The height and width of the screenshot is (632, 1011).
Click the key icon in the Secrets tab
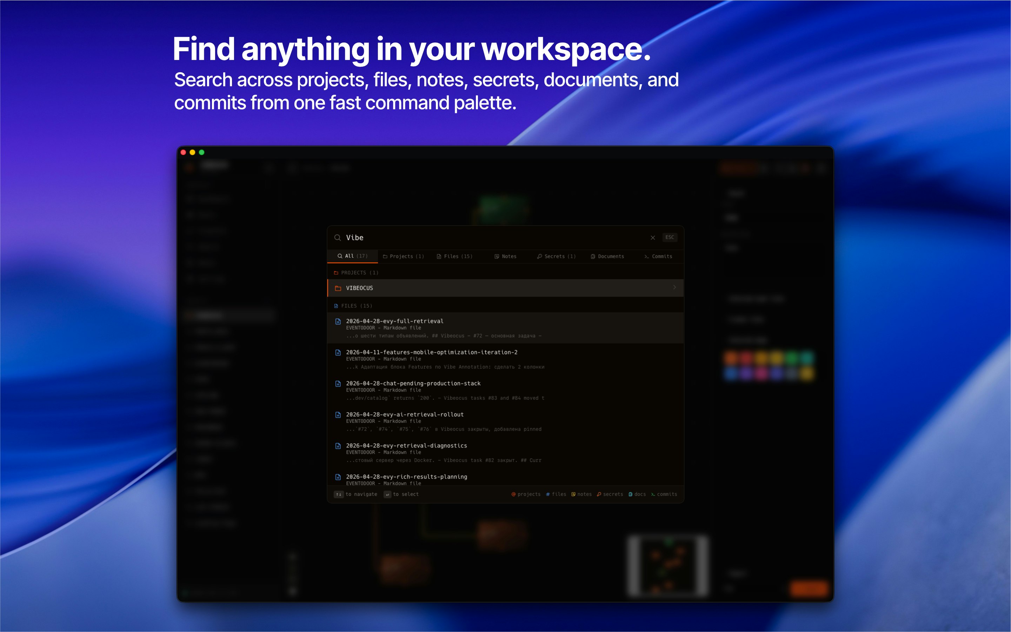[x=540, y=256]
